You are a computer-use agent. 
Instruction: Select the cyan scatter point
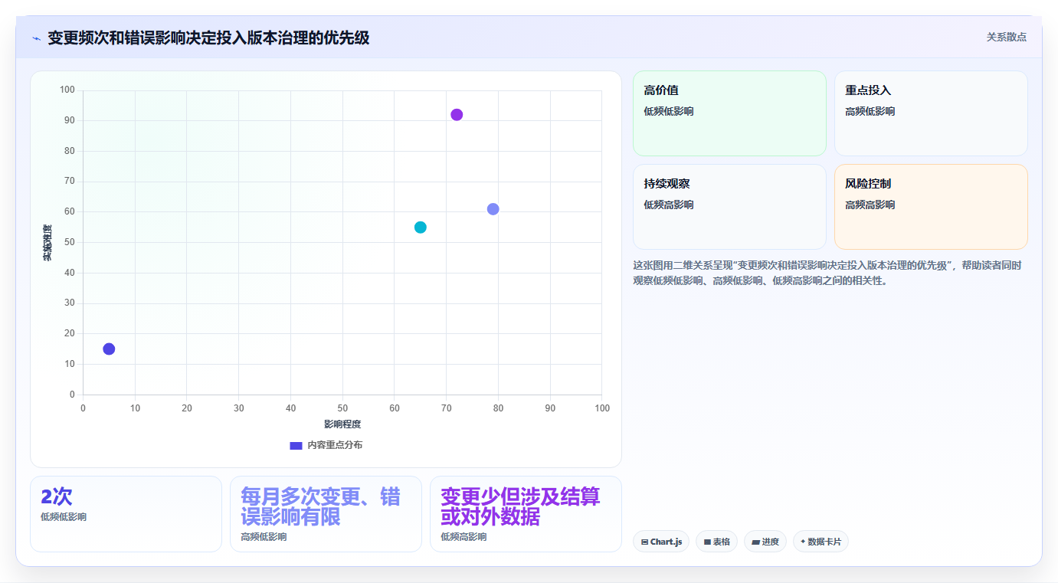tap(421, 228)
